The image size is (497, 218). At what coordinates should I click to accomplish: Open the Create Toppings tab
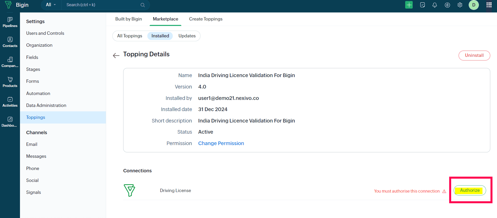[x=206, y=19]
